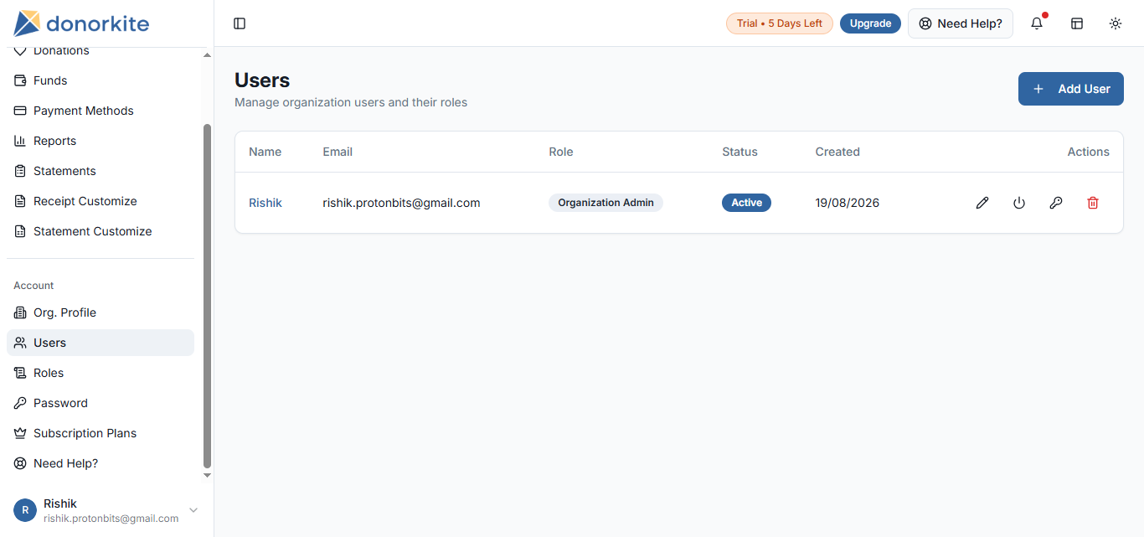View Subscription Plans
The width and height of the screenshot is (1144, 537).
pos(100,433)
